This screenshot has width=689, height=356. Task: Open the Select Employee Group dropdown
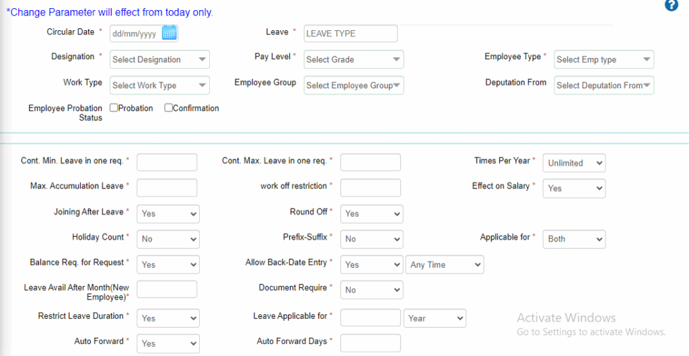(x=353, y=85)
